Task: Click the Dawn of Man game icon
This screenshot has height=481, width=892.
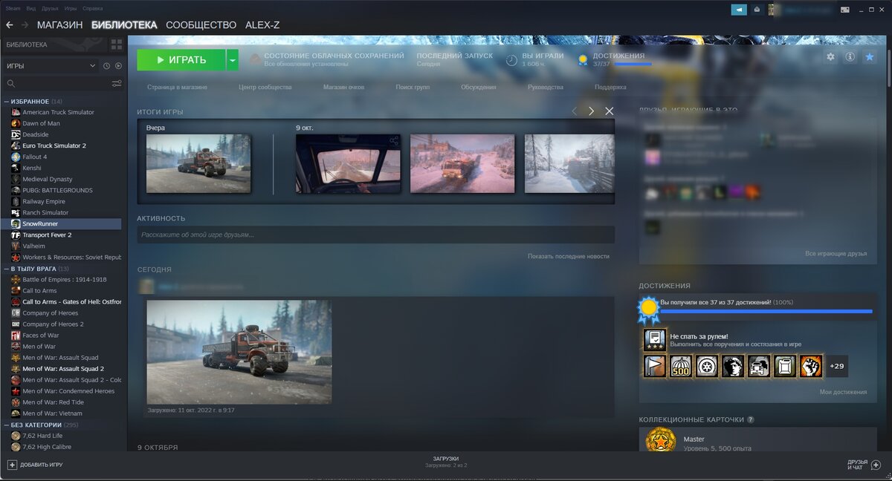Action: 16,123
